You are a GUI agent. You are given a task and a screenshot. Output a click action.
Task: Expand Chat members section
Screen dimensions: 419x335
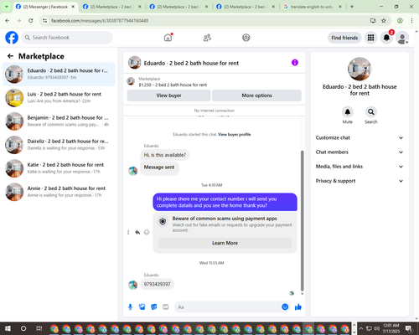[x=360, y=152]
